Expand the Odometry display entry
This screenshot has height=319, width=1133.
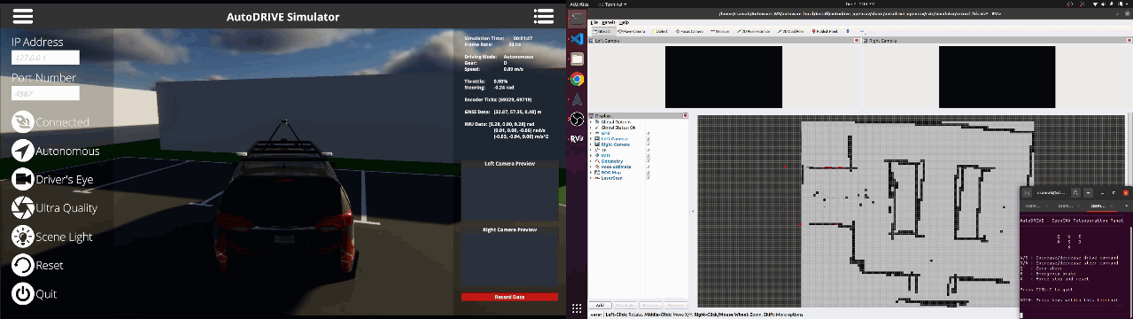(590, 161)
